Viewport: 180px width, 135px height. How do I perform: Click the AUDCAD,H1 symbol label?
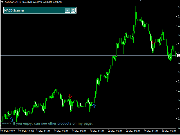[13, 2]
